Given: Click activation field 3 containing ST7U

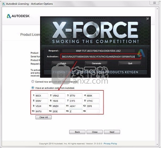Looking at the screenshot, I should click(76, 95).
